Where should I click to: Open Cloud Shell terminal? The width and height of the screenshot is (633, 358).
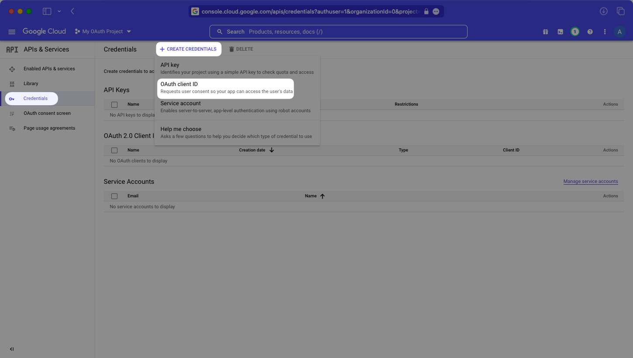pos(560,31)
